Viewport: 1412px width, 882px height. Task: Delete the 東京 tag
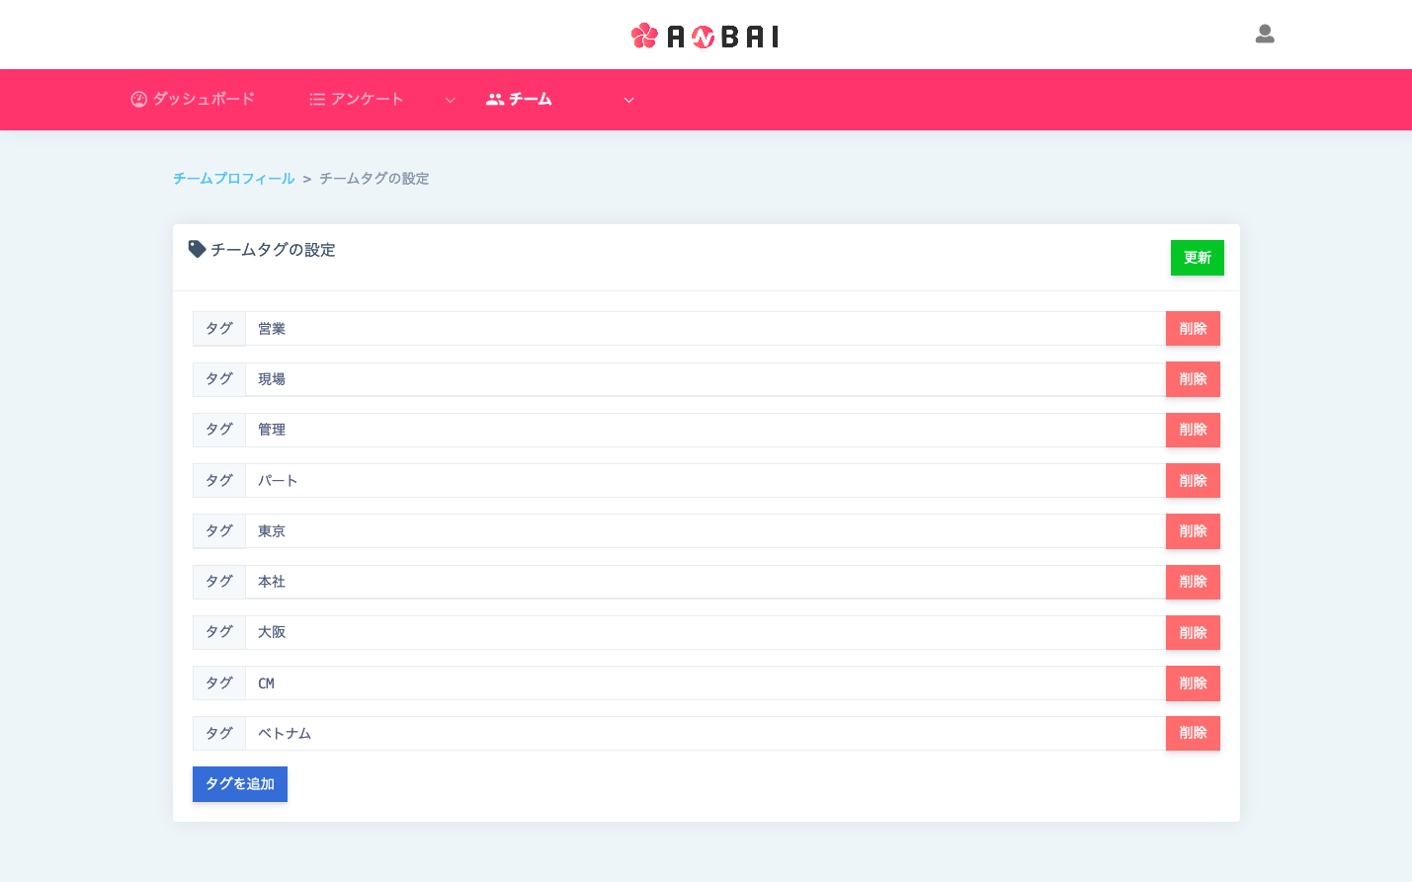pyautogui.click(x=1193, y=530)
